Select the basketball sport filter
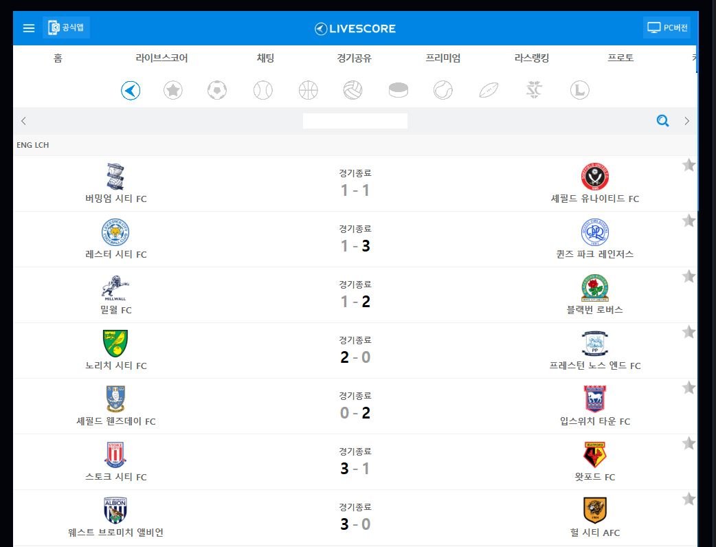 tap(309, 90)
